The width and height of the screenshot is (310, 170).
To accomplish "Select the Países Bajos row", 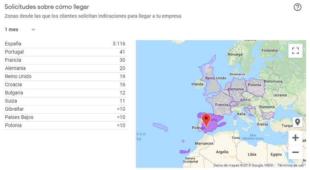I will point(65,117).
